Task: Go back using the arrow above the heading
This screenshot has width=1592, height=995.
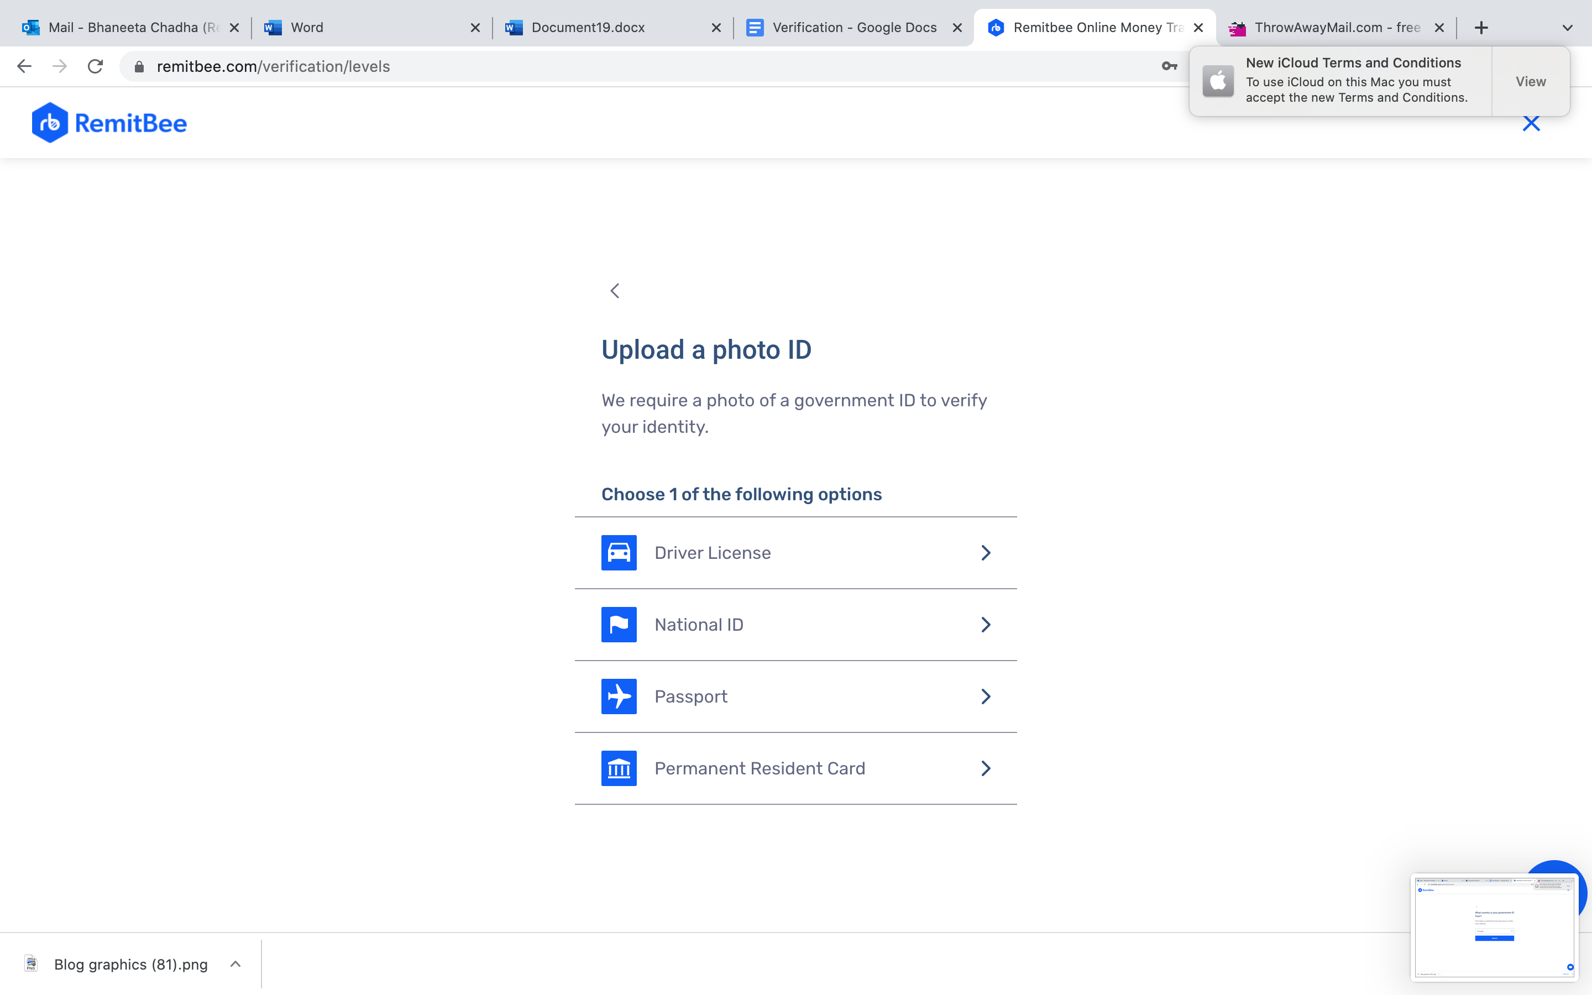Action: (615, 291)
